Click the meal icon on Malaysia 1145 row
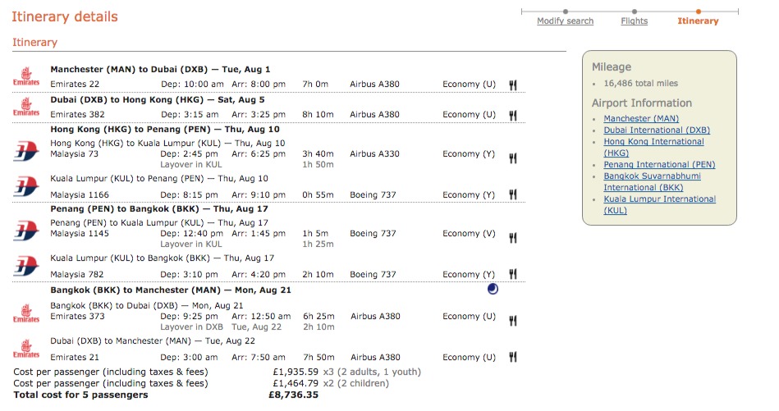The height and width of the screenshot is (411, 779). [513, 238]
